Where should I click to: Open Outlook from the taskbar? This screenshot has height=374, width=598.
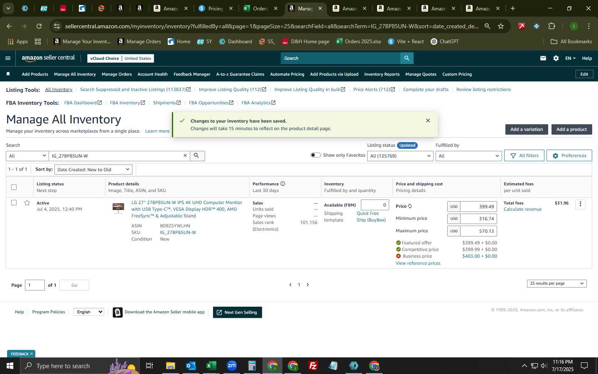(191, 366)
